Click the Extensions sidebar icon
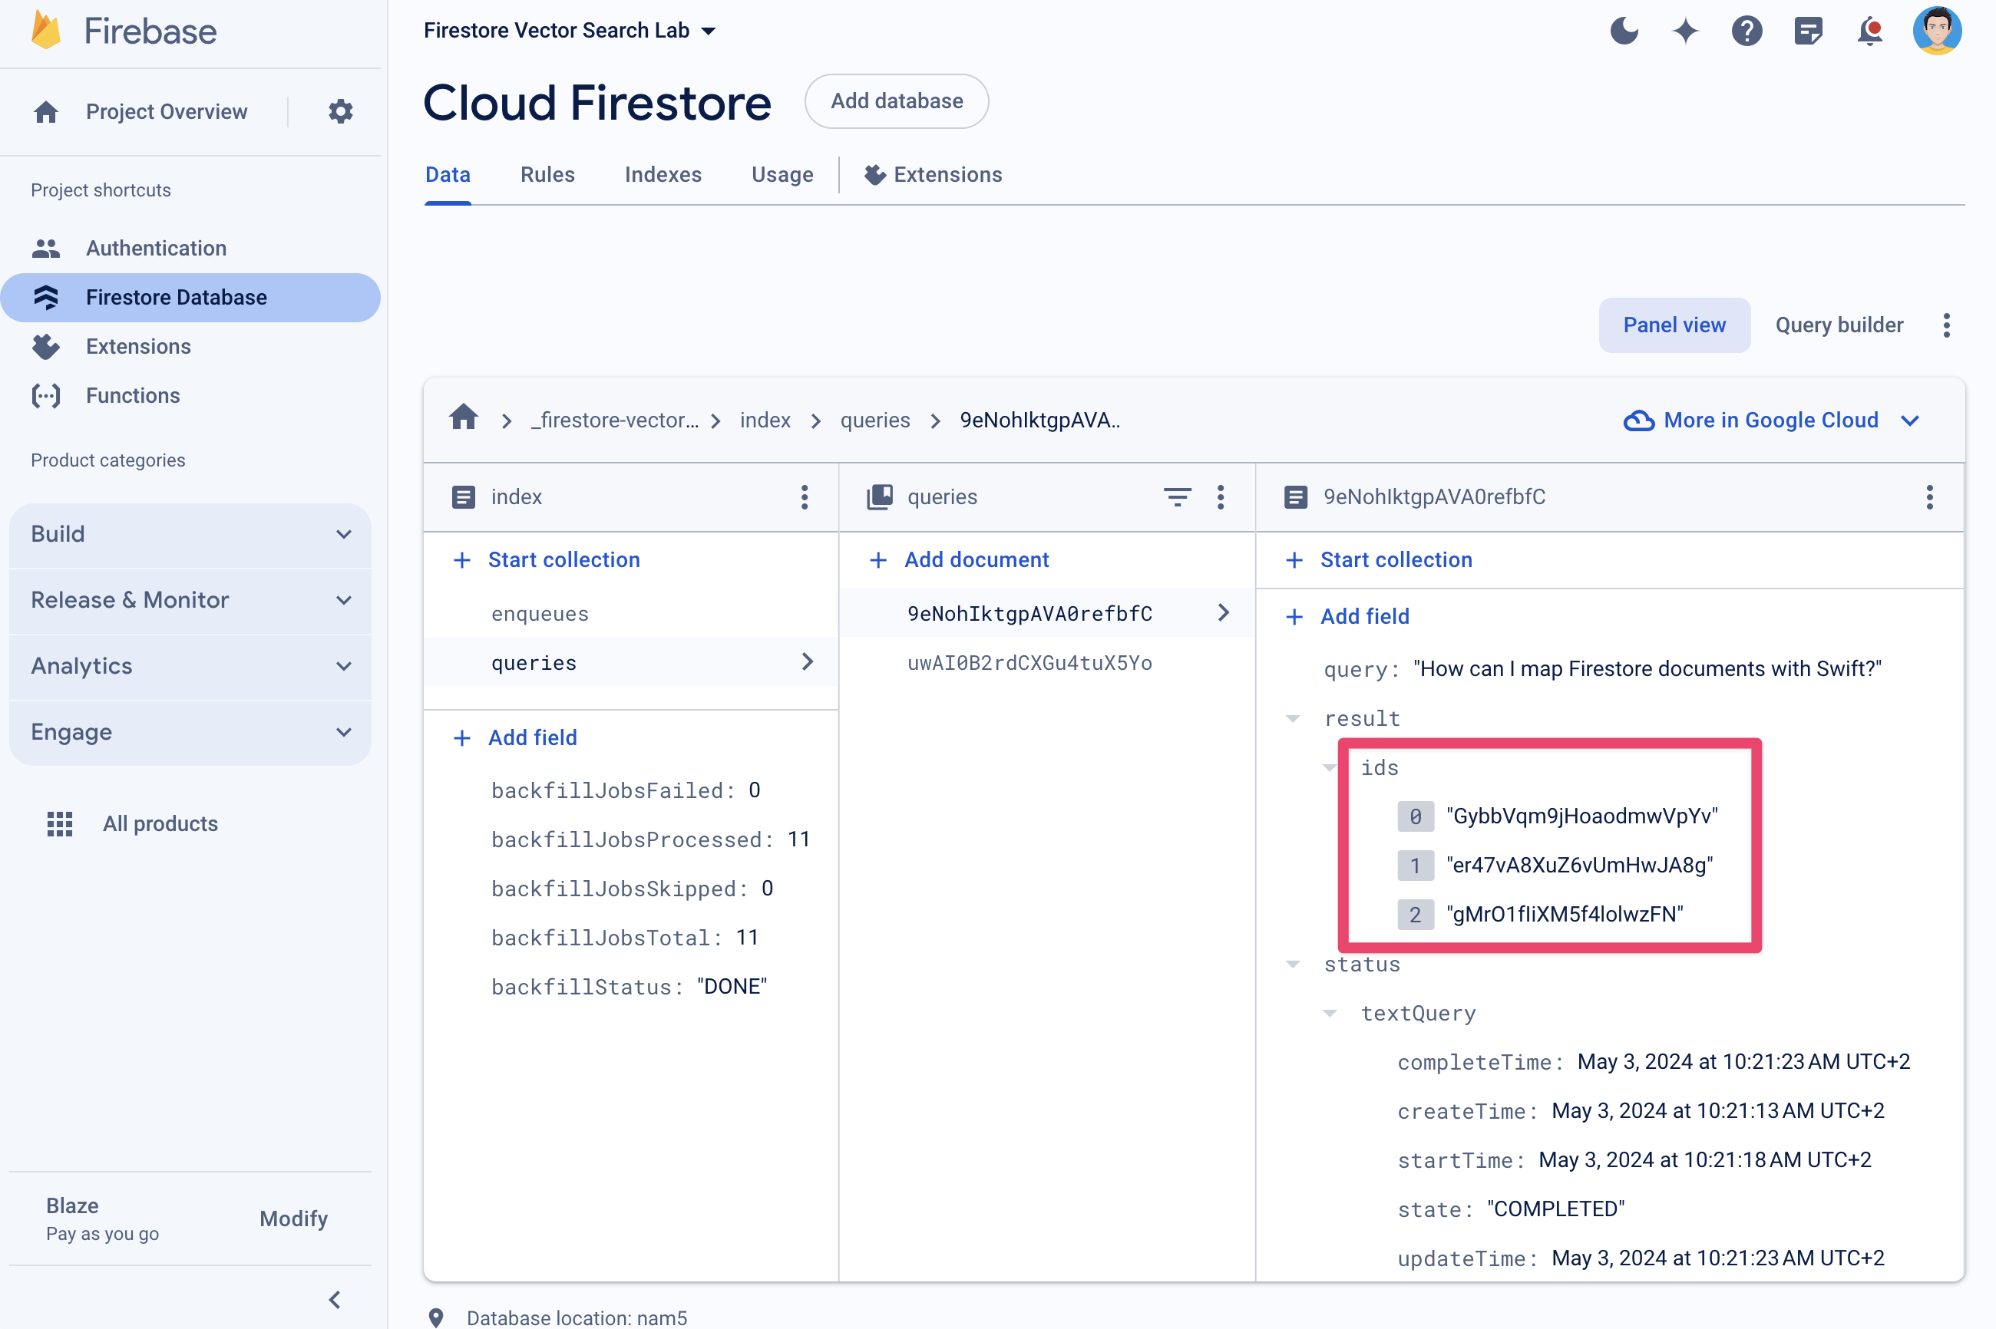Image resolution: width=1996 pixels, height=1329 pixels. [46, 345]
